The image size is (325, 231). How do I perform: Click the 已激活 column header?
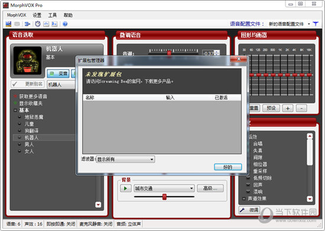[221, 97]
